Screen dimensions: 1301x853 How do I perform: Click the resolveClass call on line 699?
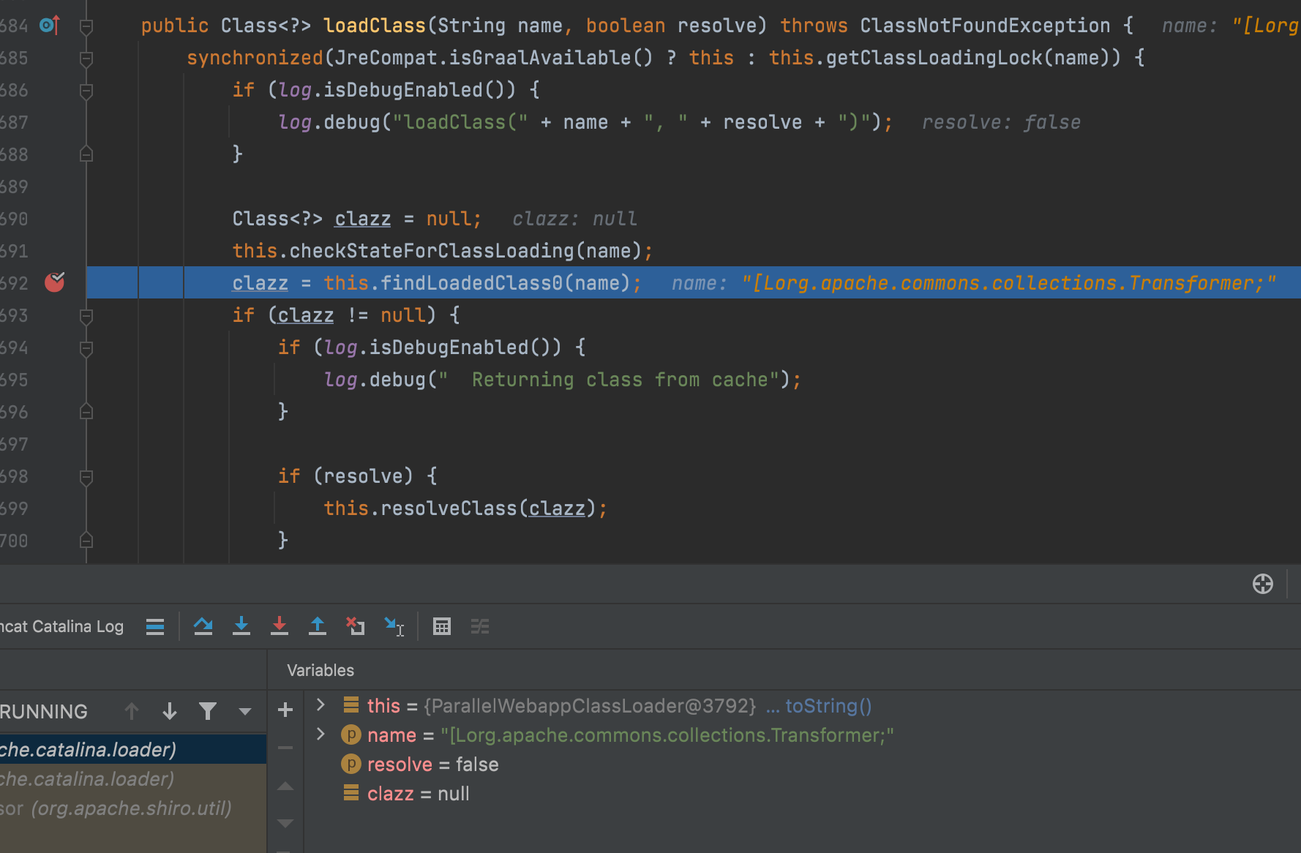(x=449, y=508)
